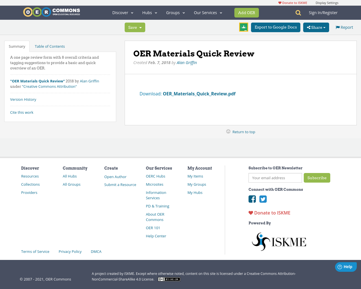Open OER Commons Facebook page icon
The width and height of the screenshot is (361, 289).
point(252,199)
